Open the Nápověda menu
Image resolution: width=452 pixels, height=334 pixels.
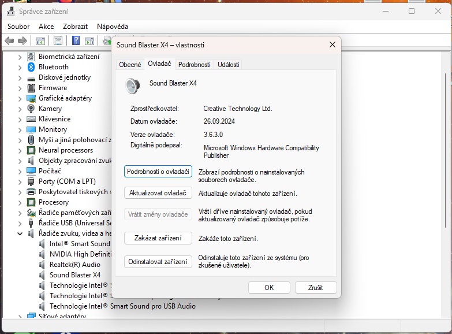coord(113,27)
